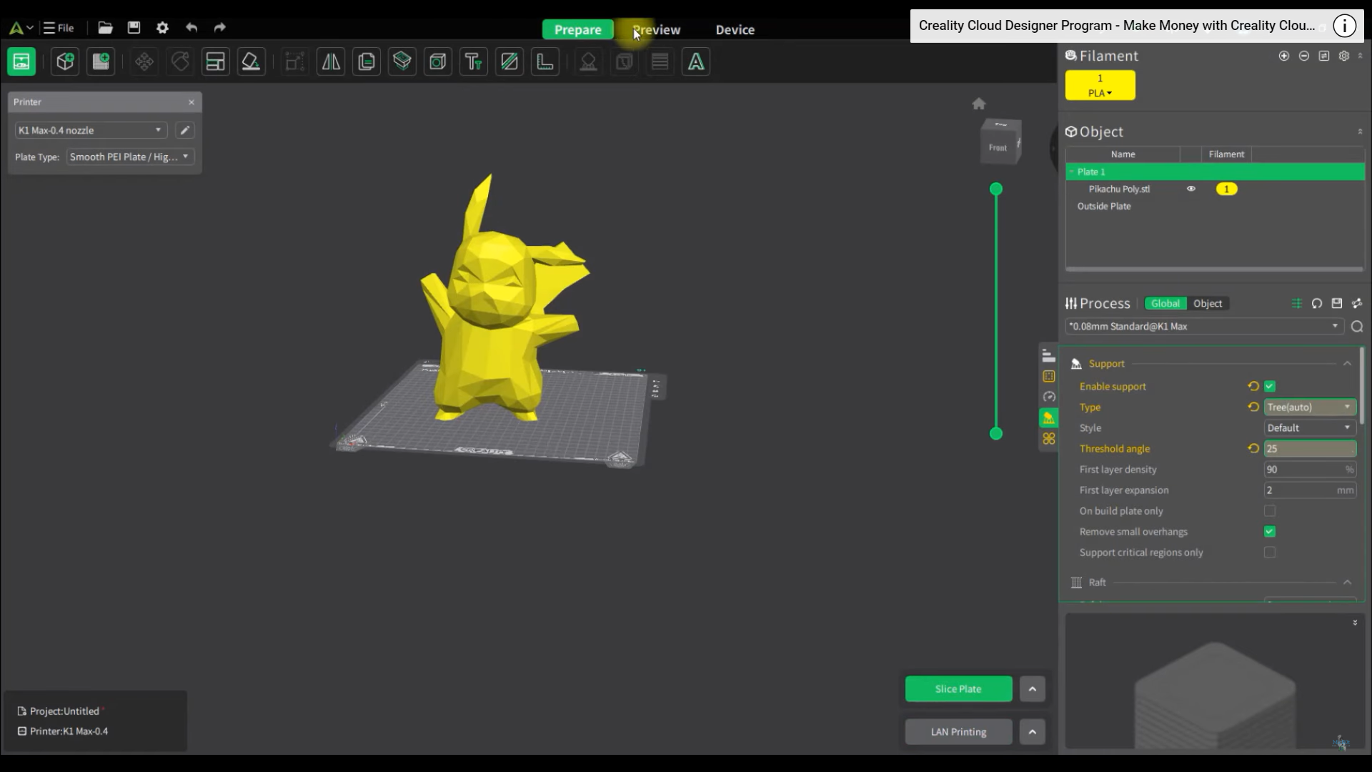Screen dimensions: 1372x772
Task: Collapse the Support section
Action: pyautogui.click(x=1347, y=364)
